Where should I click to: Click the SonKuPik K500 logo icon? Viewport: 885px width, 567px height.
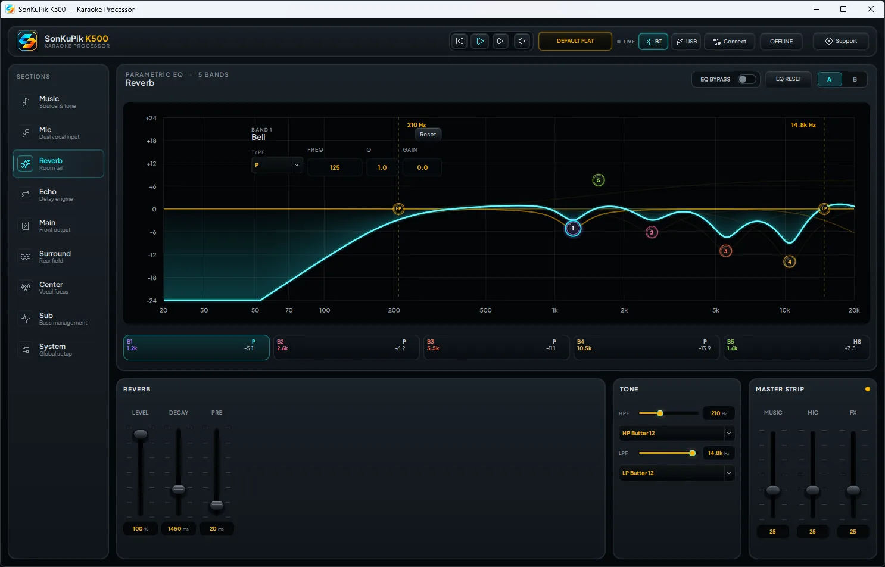pos(27,41)
